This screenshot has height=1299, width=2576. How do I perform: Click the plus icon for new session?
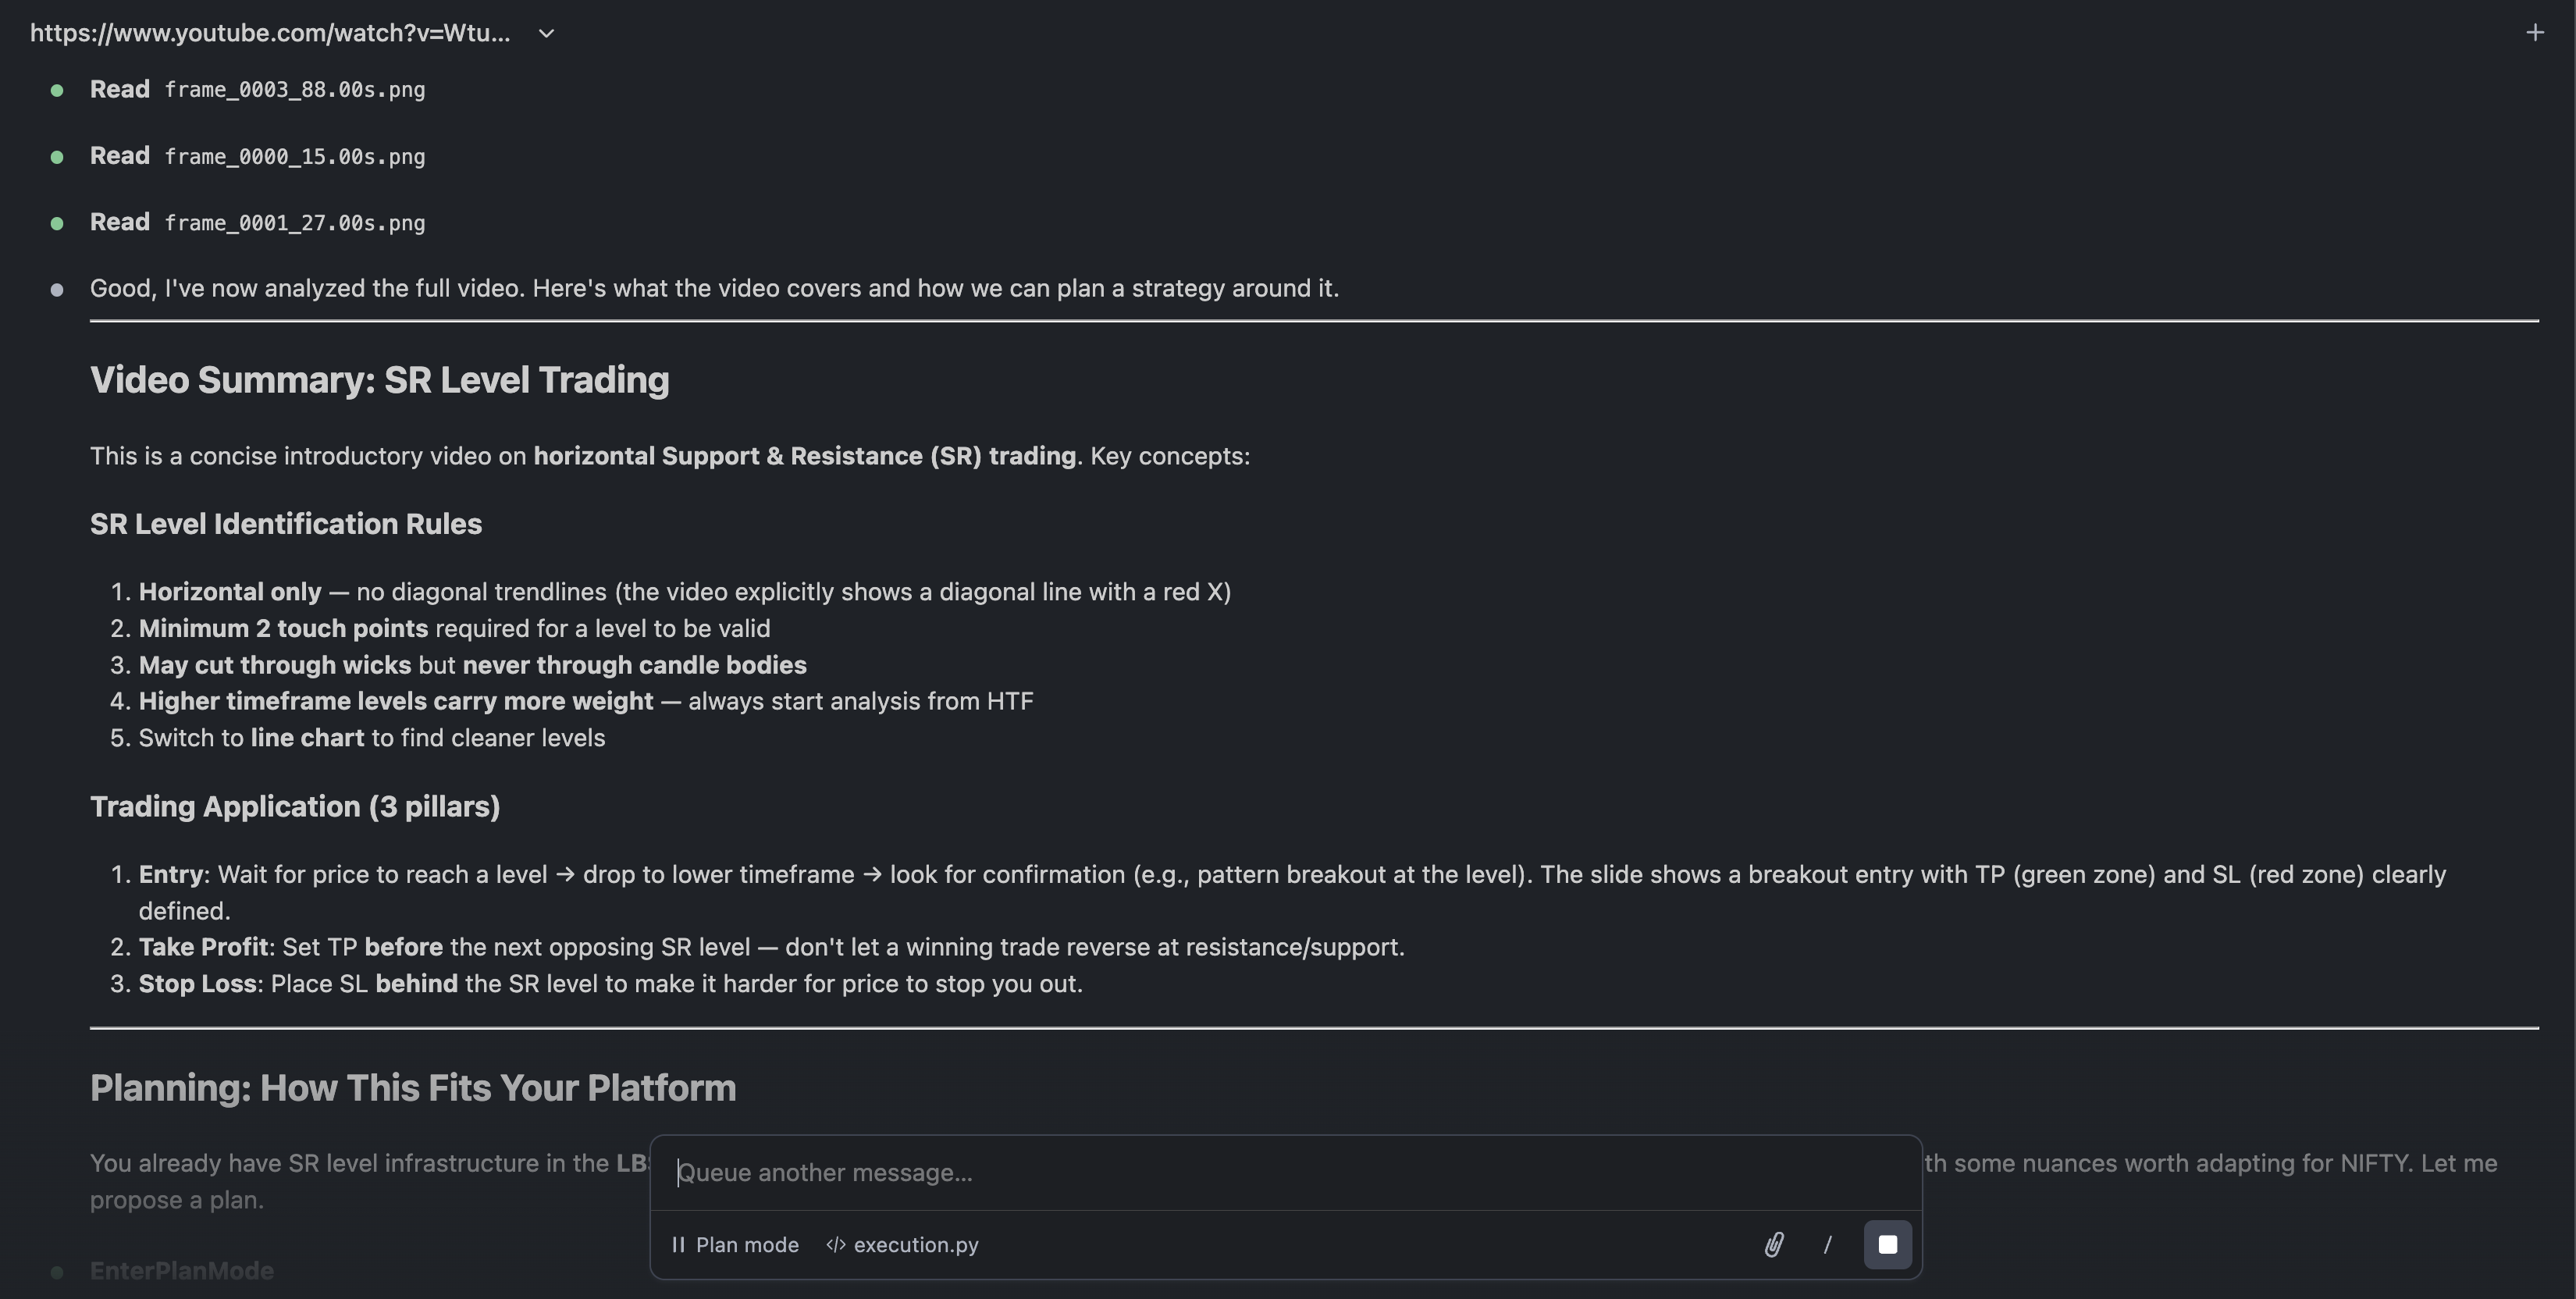click(x=2534, y=33)
